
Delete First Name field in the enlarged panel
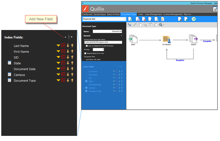click(x=63, y=51)
